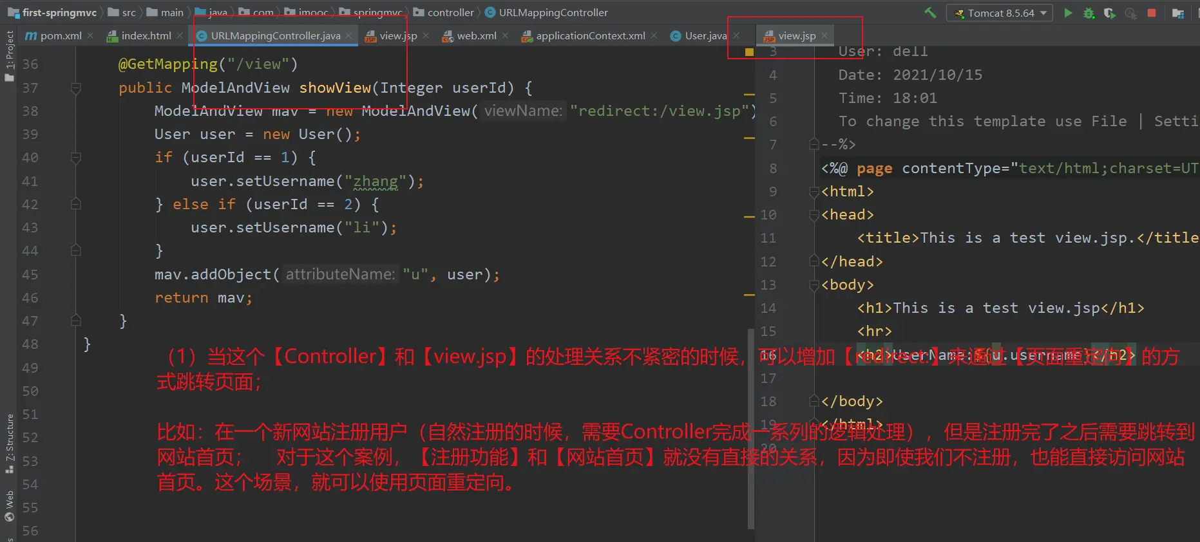This screenshot has width=1200, height=542.
Task: Click the mav.addObject call on line 45
Action: (327, 275)
